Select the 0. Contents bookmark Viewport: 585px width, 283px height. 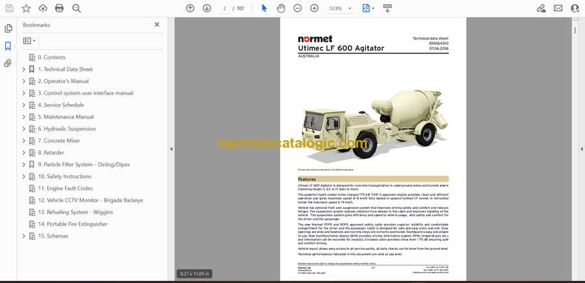point(51,57)
